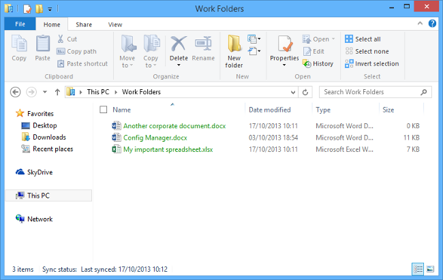Open the dropdown arrow next to Open

pos(333,39)
